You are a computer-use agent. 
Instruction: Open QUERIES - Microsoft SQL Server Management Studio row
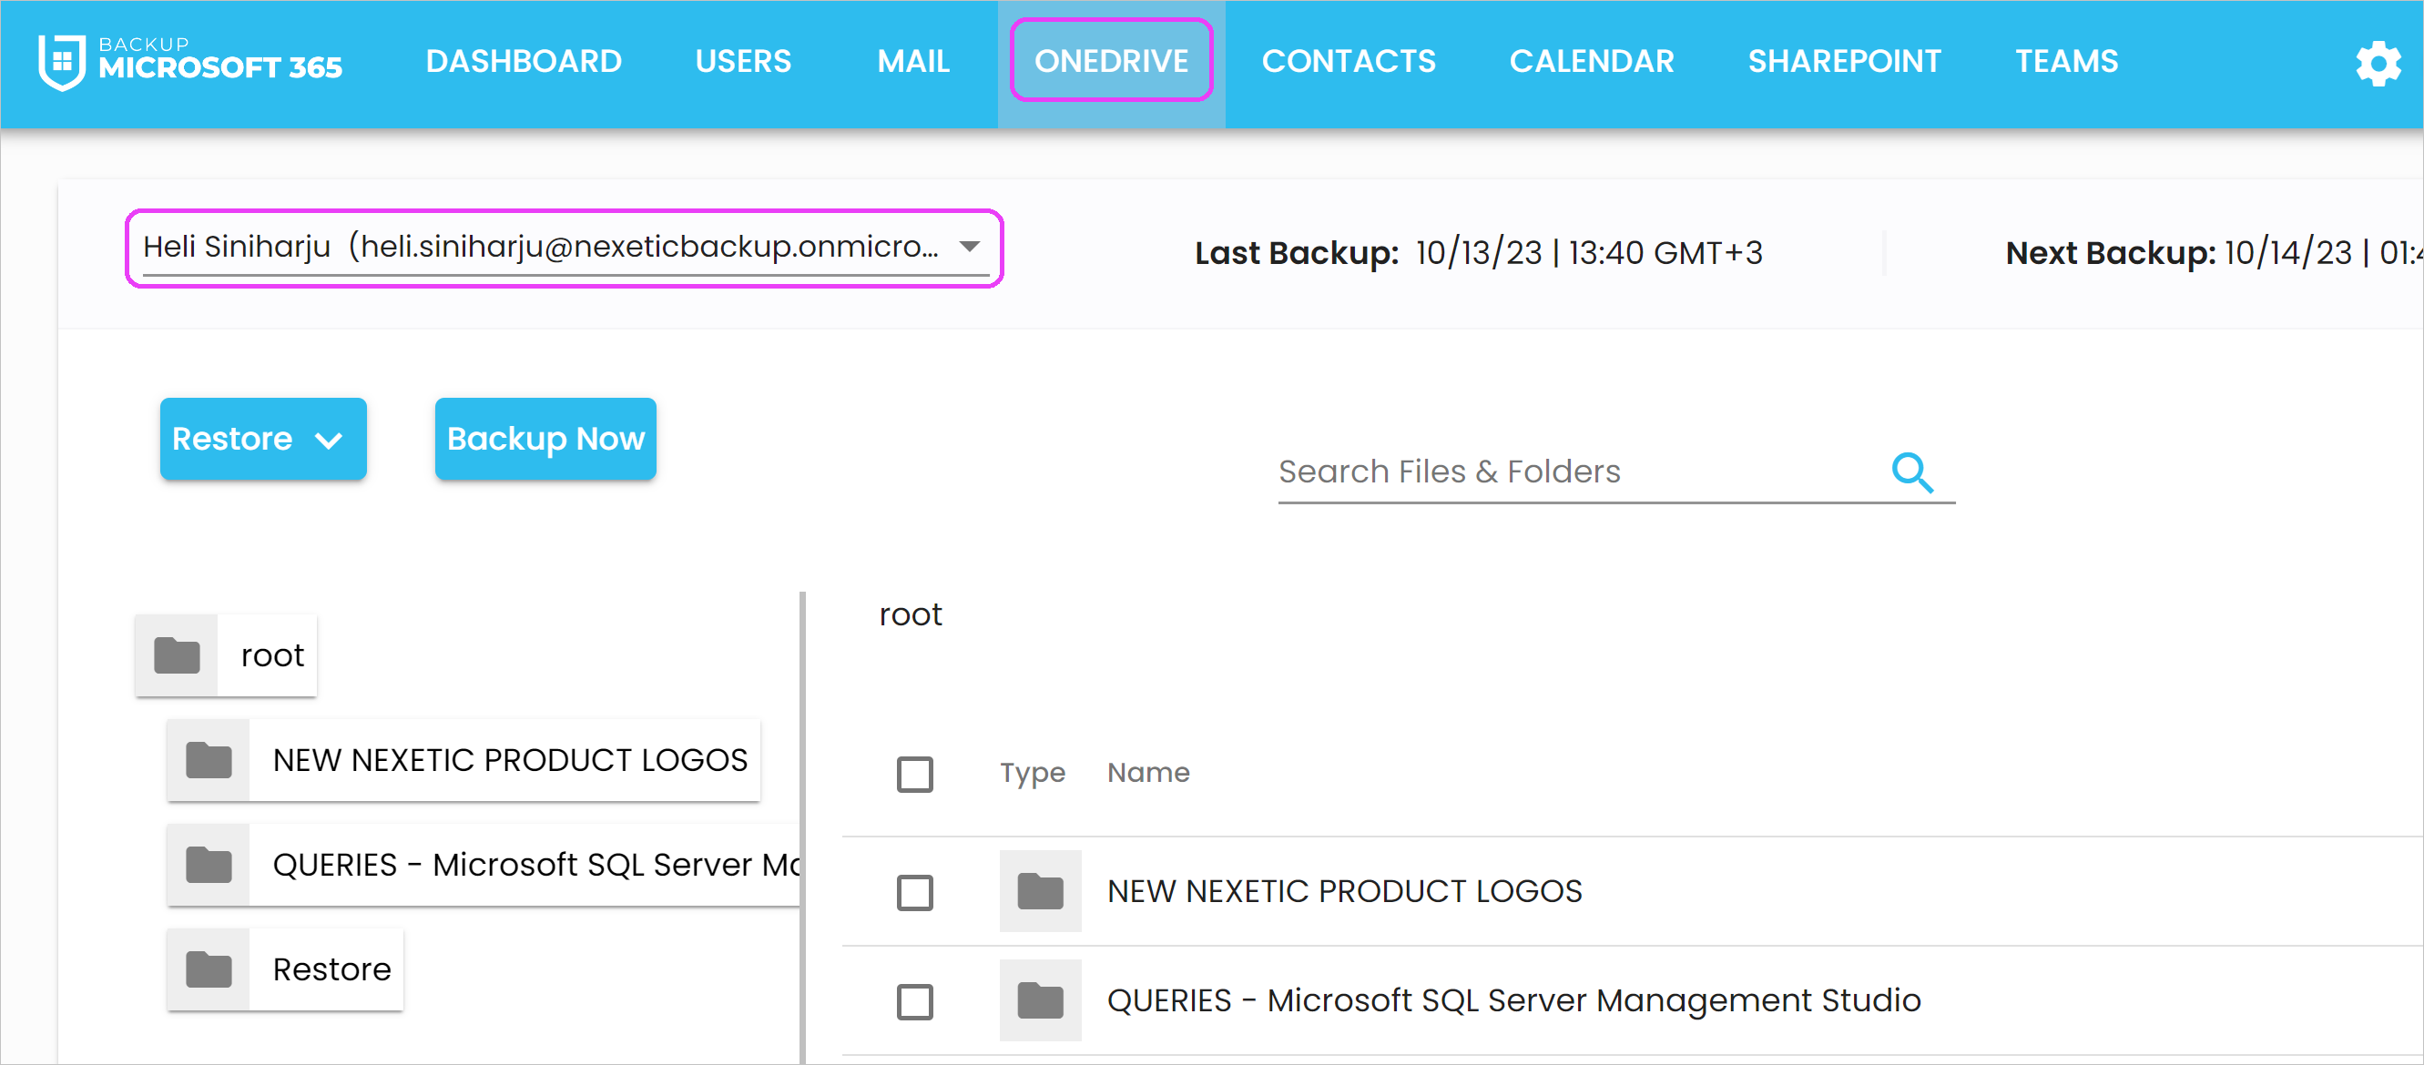pos(1513,999)
